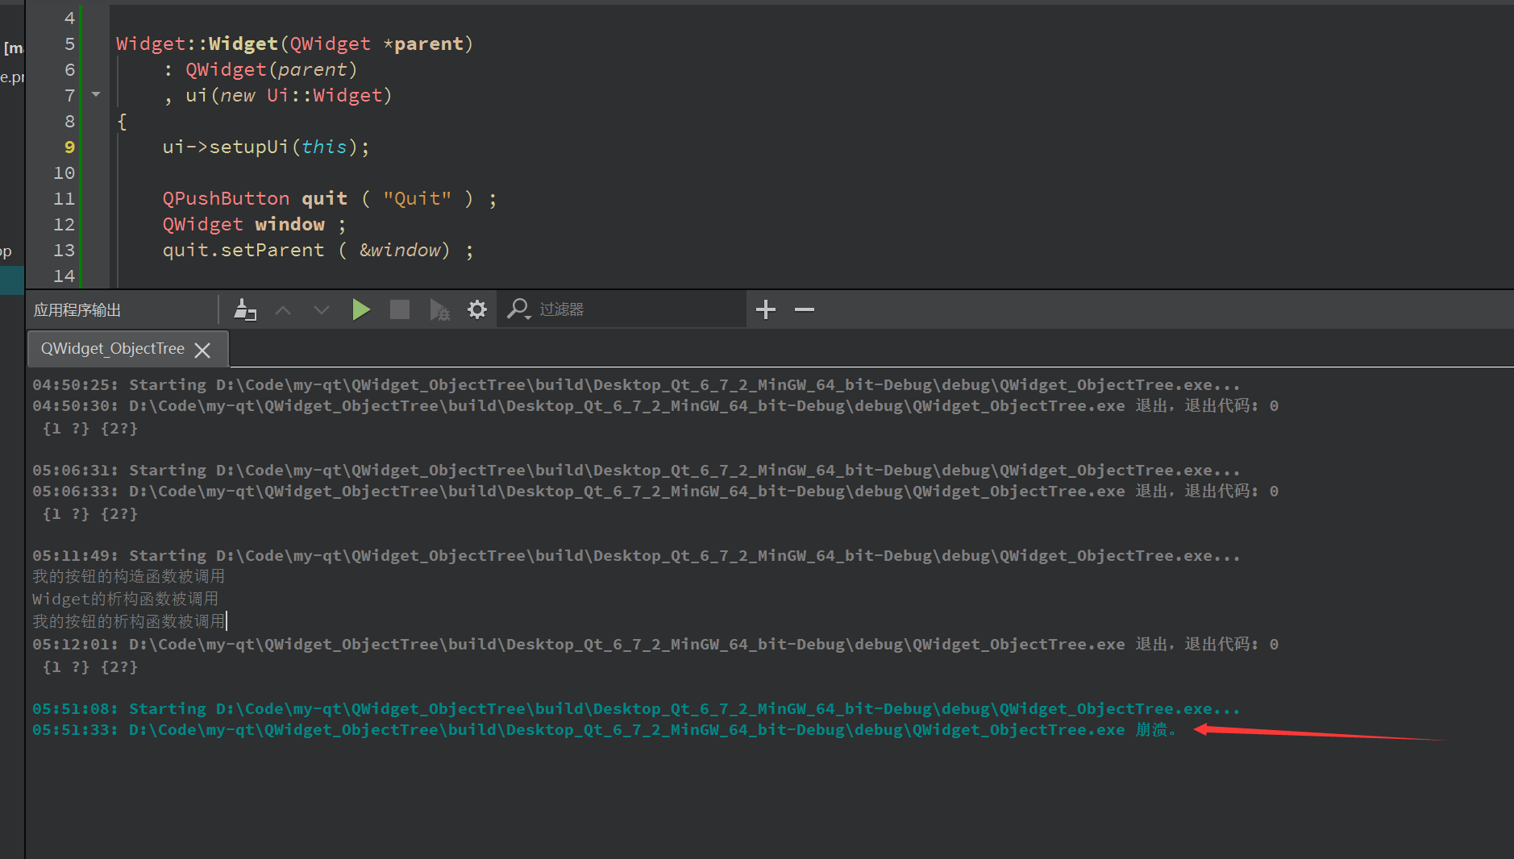Screen dimensions: 1514x859
Task: Click the 05:12:01 exit code output line
Action: tap(655, 644)
